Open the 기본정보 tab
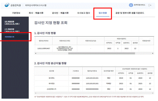 tap(16, 13)
